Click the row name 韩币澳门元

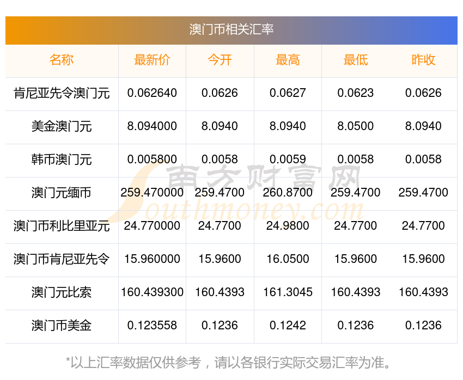click(62, 160)
